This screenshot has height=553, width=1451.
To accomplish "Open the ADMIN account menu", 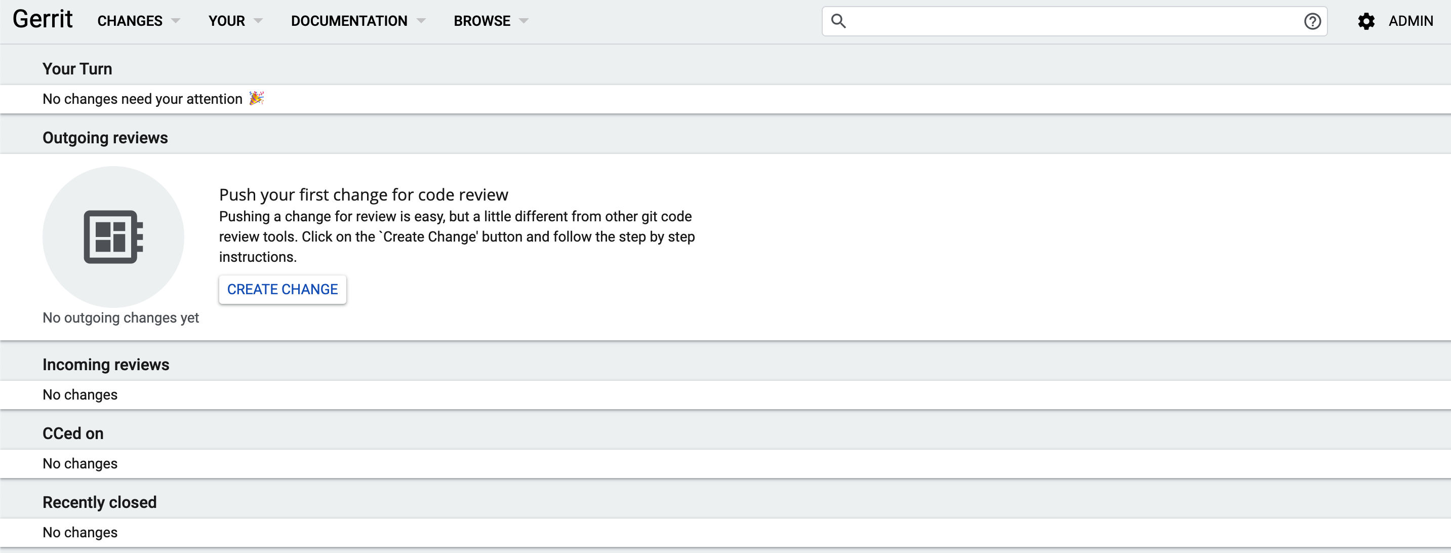I will coord(1410,21).
